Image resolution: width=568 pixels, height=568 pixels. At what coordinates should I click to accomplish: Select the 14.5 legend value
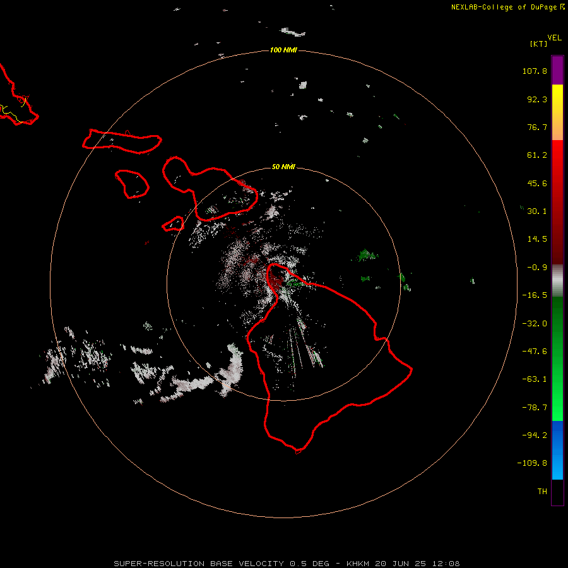537,239
